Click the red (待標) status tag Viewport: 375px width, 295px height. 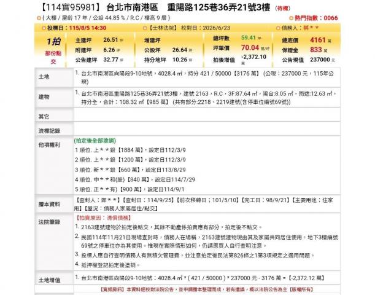coord(283,9)
